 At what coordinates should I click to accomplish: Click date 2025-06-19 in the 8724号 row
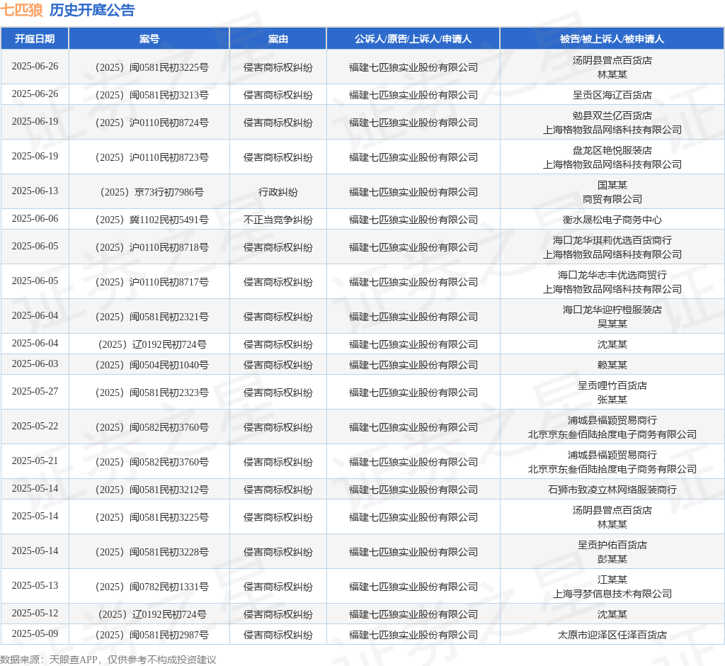[35, 121]
